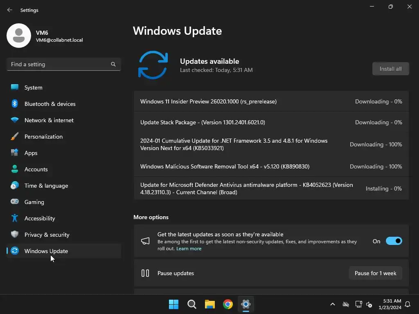Click the megaphone icon beside latest updates
This screenshot has height=314, width=419.
145,241
